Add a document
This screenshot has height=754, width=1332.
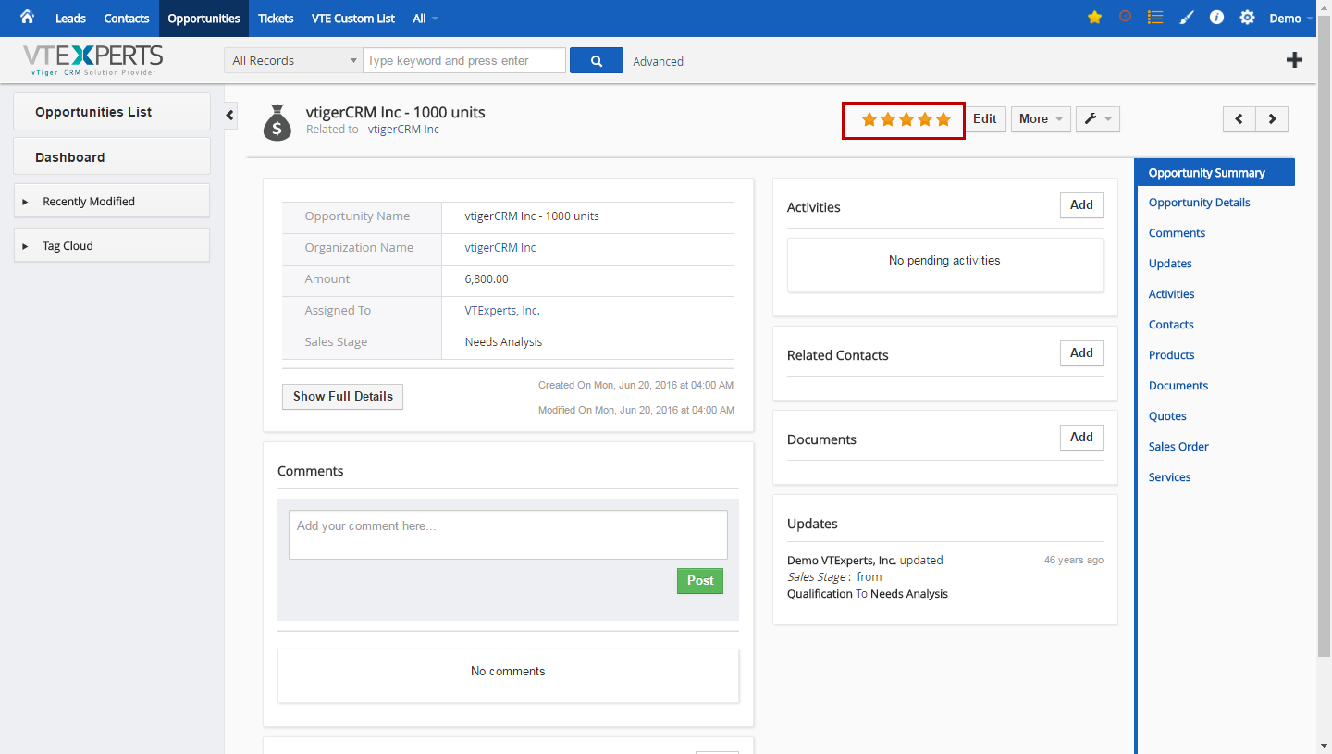click(x=1081, y=438)
